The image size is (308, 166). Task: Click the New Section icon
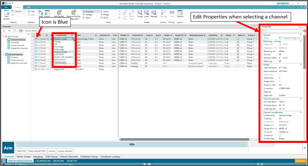7,13
